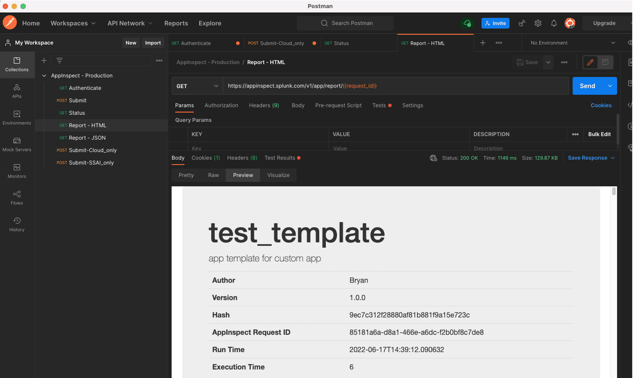This screenshot has width=633, height=378.
Task: Open the Mock Servers sidebar panel
Action: (x=17, y=145)
